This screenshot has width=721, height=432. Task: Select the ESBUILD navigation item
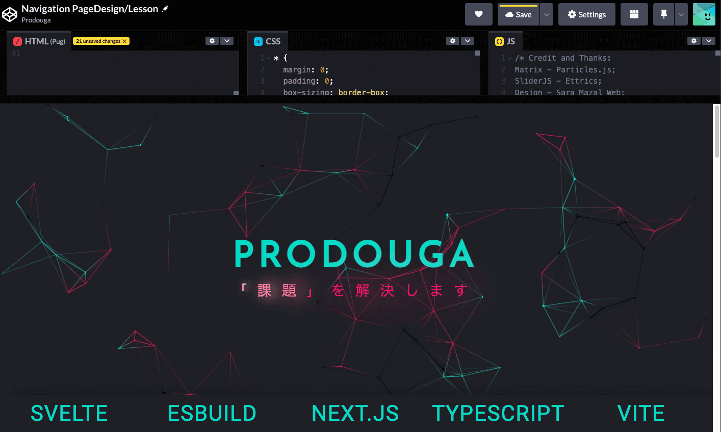pyautogui.click(x=212, y=413)
